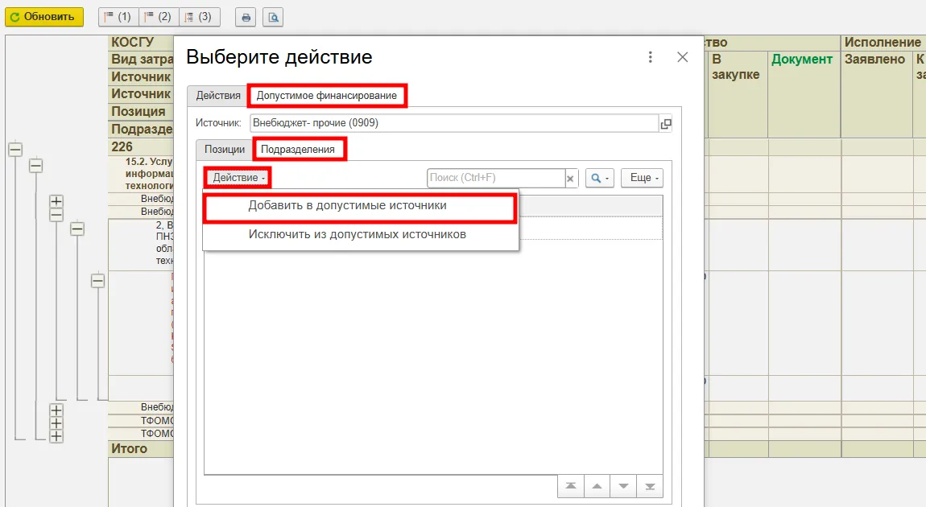The width and height of the screenshot is (926, 507).
Task: Click the Выберите действие dialog title
Action: point(279,57)
